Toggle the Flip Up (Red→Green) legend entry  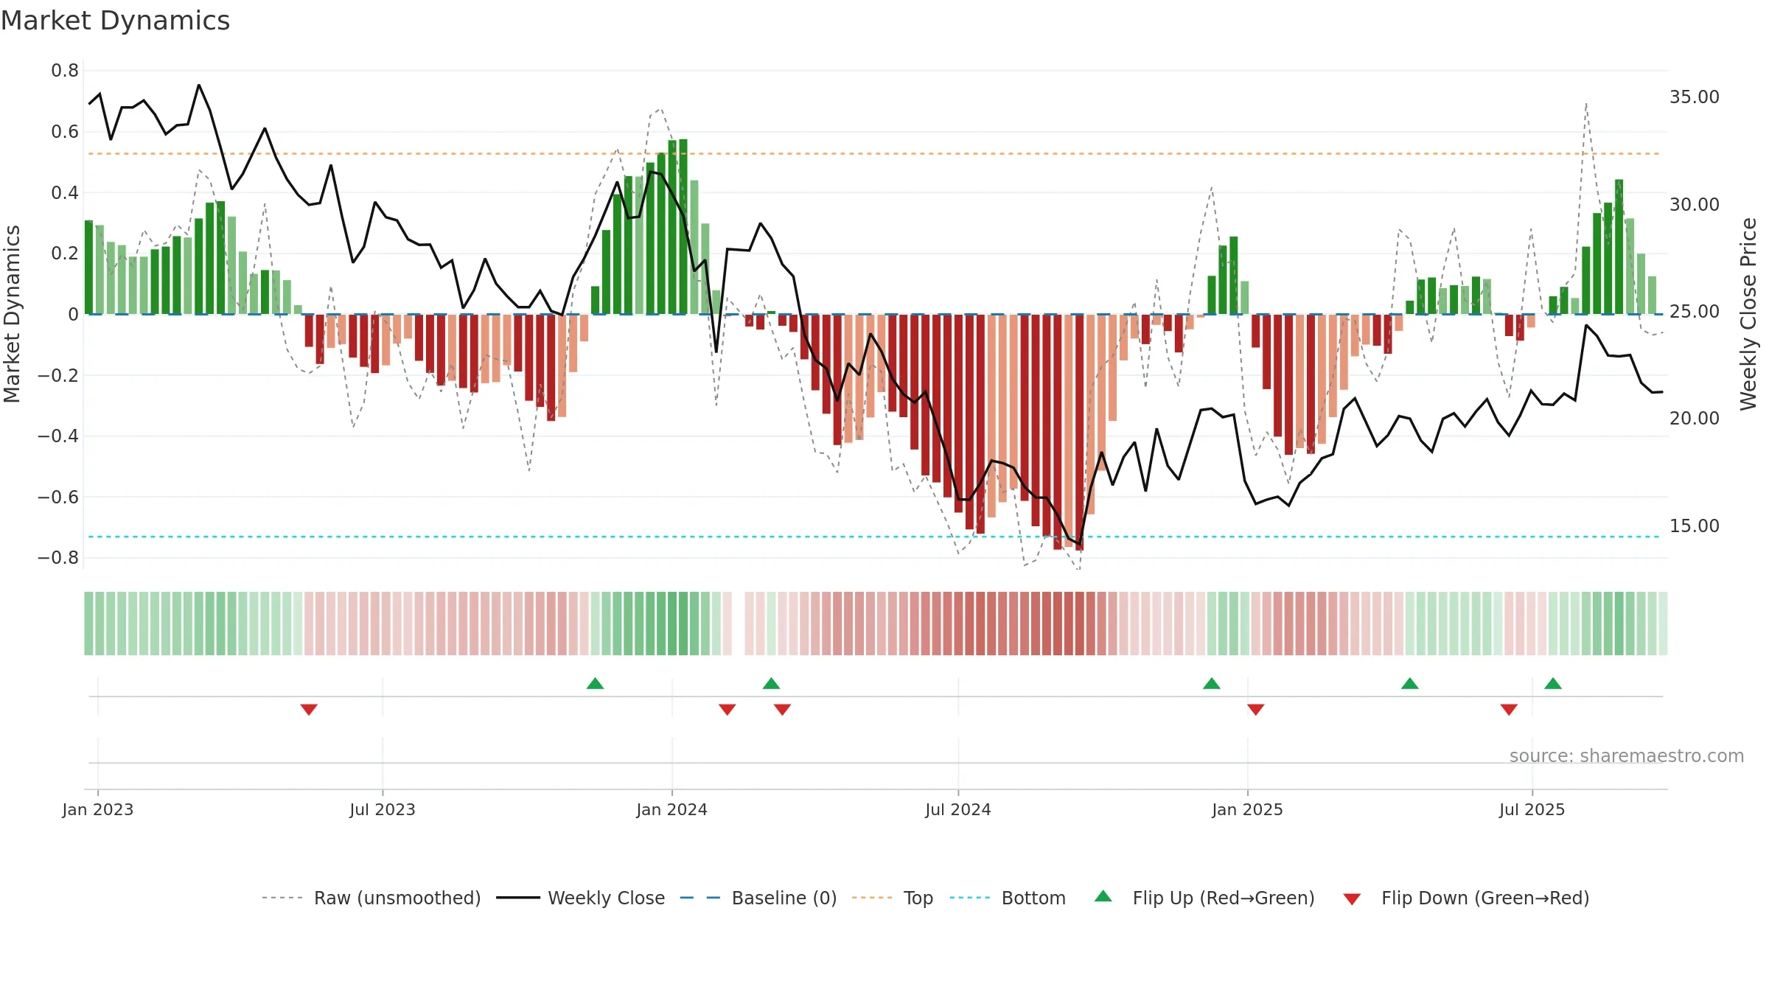(x=1204, y=898)
